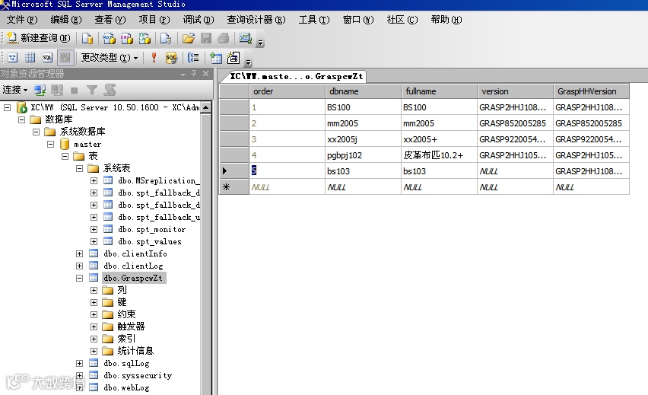
Task: Open the 连接 connect dropdown
Action: 15,90
